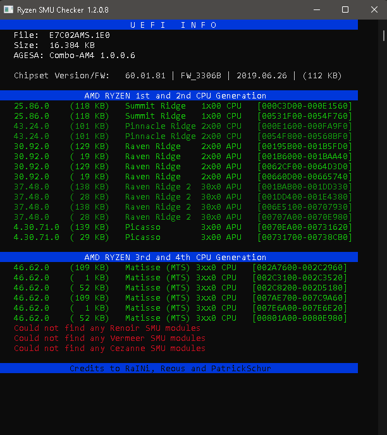Screen dimensions: 387x435
Task: Click AGESA version Combo-AM4 1.0.0.6
Action: [x=92, y=56]
